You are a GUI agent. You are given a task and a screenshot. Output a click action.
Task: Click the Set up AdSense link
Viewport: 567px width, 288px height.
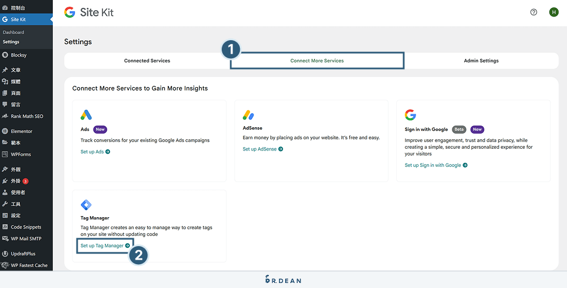[x=263, y=149]
